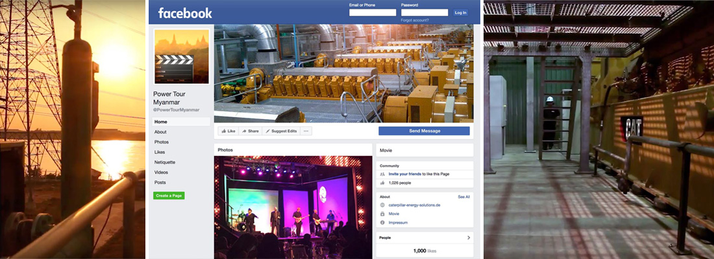Click the Send Message button
The width and height of the screenshot is (714, 259).
click(x=424, y=131)
